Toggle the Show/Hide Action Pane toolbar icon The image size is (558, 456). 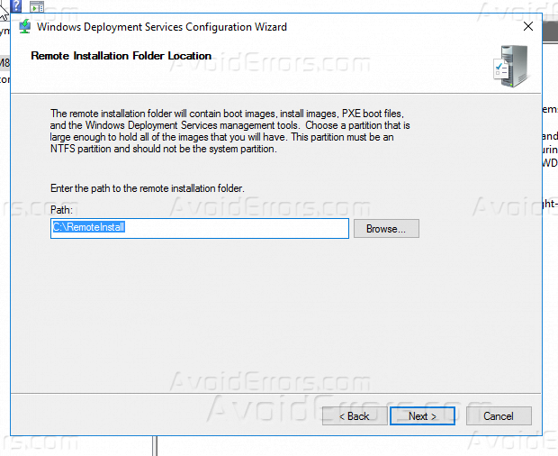37,5
